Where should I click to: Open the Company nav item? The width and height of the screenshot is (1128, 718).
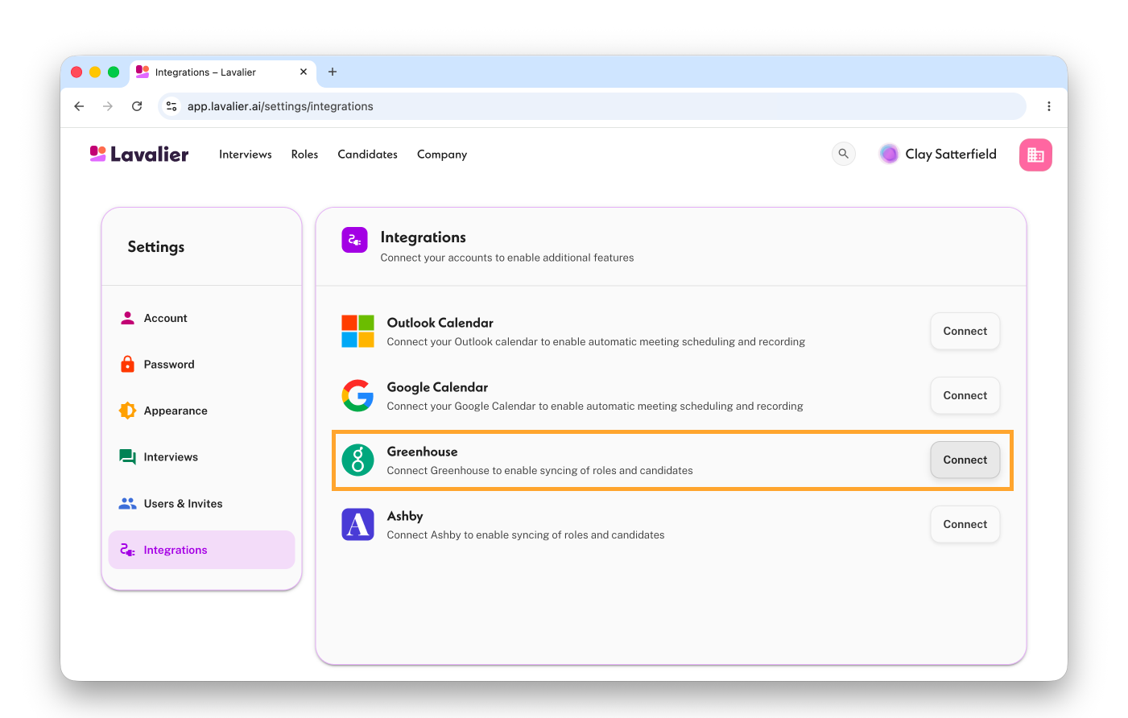[442, 155]
